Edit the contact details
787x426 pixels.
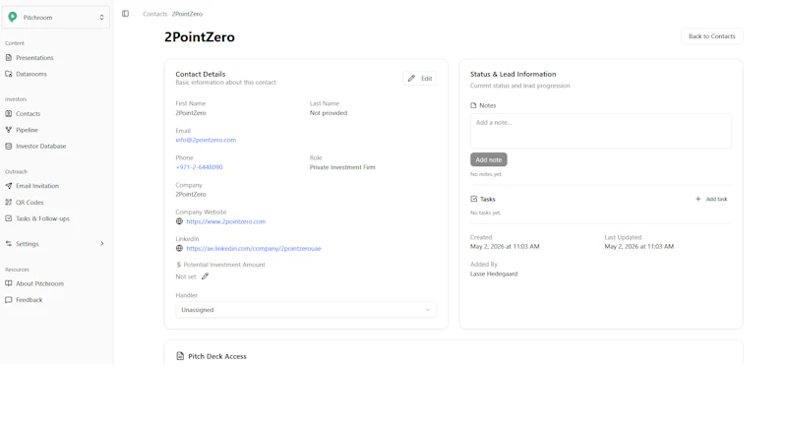(420, 79)
